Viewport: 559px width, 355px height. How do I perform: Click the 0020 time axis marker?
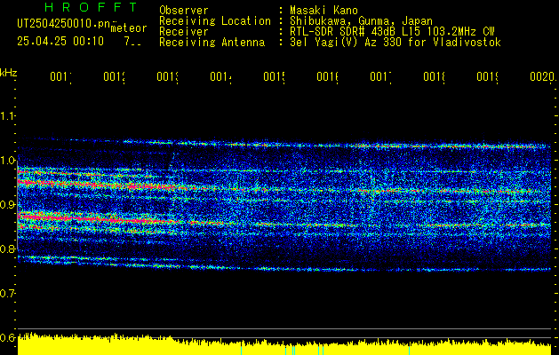pos(542,76)
